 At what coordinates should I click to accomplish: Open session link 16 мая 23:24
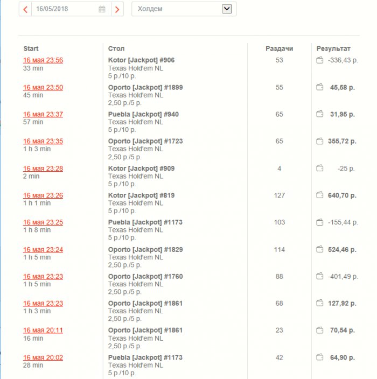point(43,249)
